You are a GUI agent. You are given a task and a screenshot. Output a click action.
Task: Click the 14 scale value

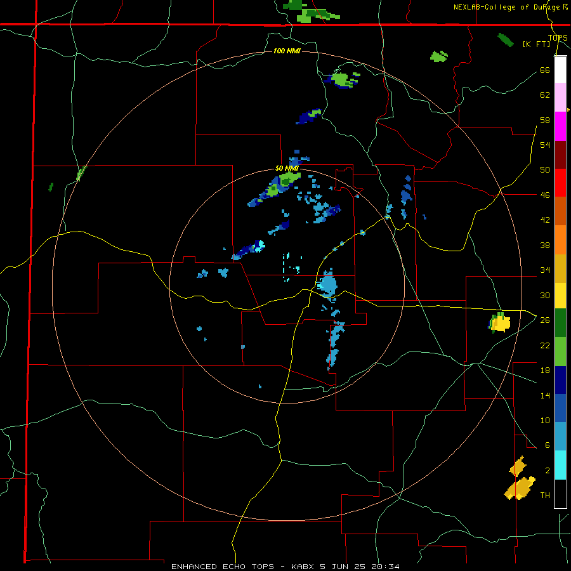545,395
